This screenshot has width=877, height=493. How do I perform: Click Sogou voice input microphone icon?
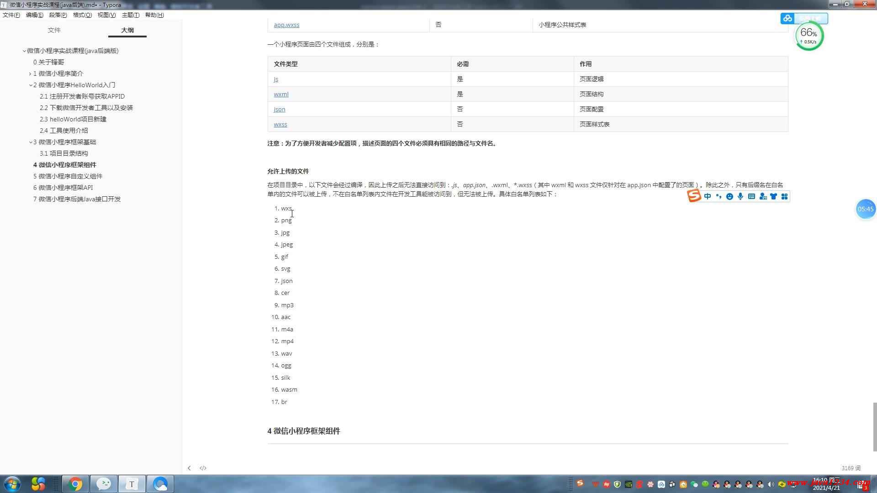(x=740, y=196)
